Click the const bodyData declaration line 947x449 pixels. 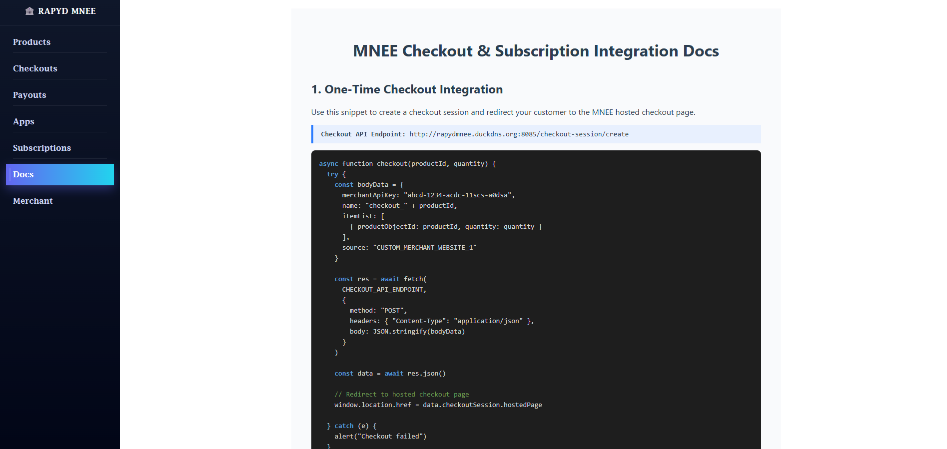point(369,185)
